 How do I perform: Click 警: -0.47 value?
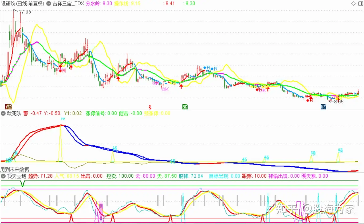(x=32, y=113)
